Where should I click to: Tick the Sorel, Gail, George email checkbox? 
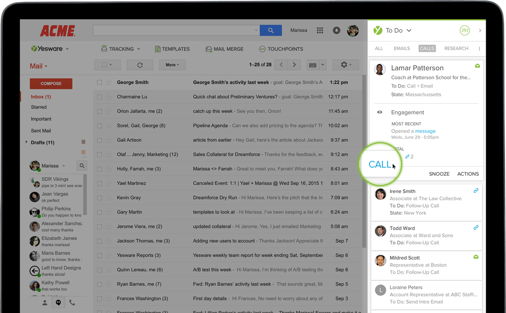point(99,126)
